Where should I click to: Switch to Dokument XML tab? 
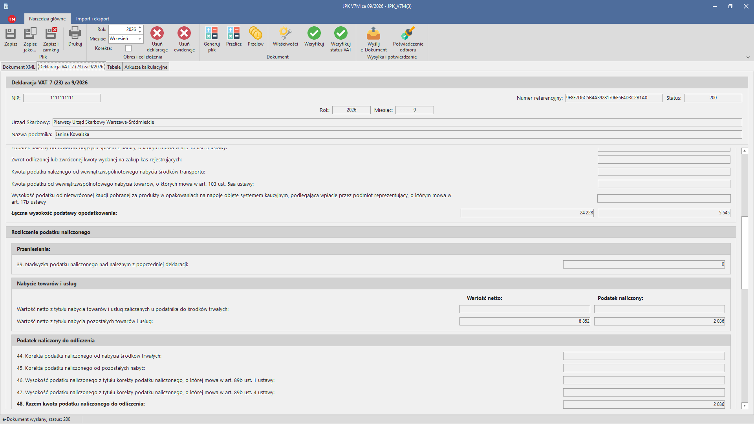coord(19,67)
